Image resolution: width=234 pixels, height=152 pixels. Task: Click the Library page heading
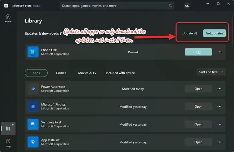[x=33, y=21]
